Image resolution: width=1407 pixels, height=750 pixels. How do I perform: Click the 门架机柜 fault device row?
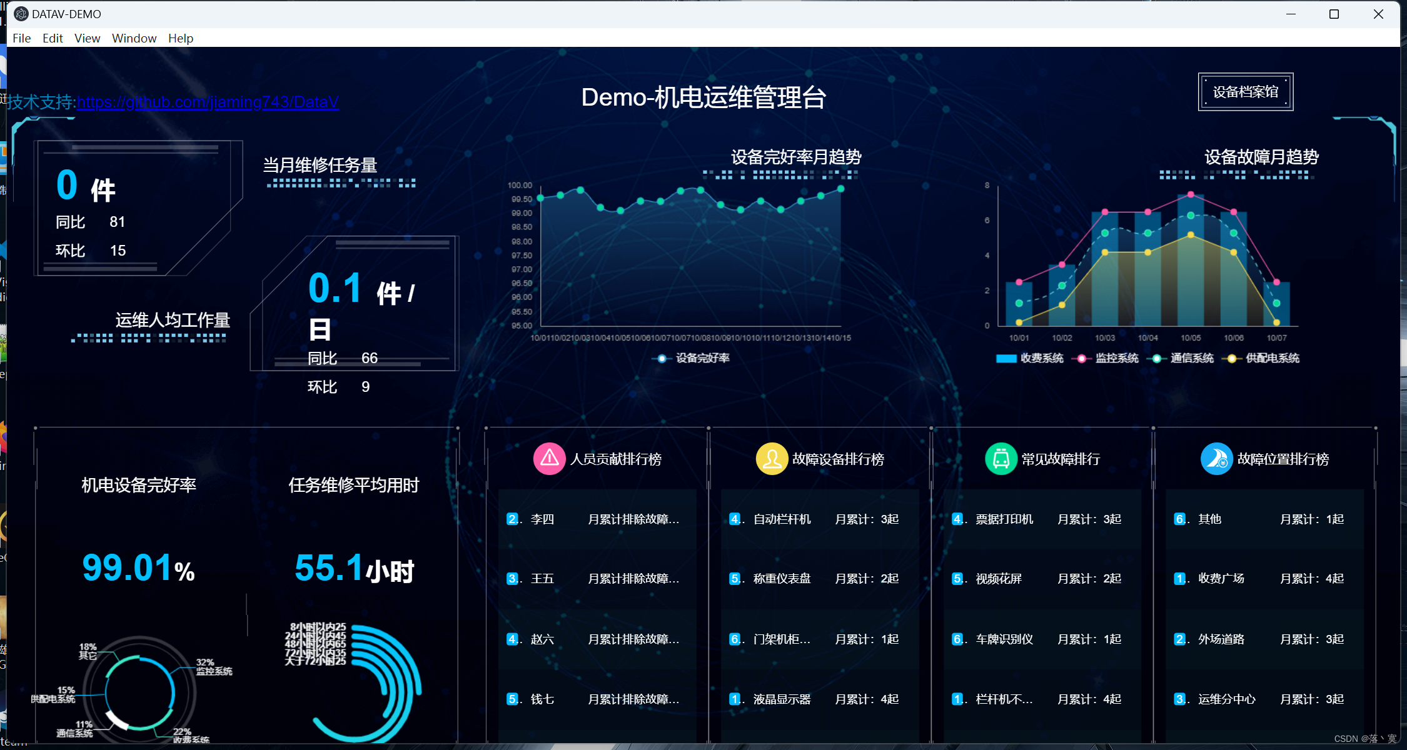tap(820, 639)
